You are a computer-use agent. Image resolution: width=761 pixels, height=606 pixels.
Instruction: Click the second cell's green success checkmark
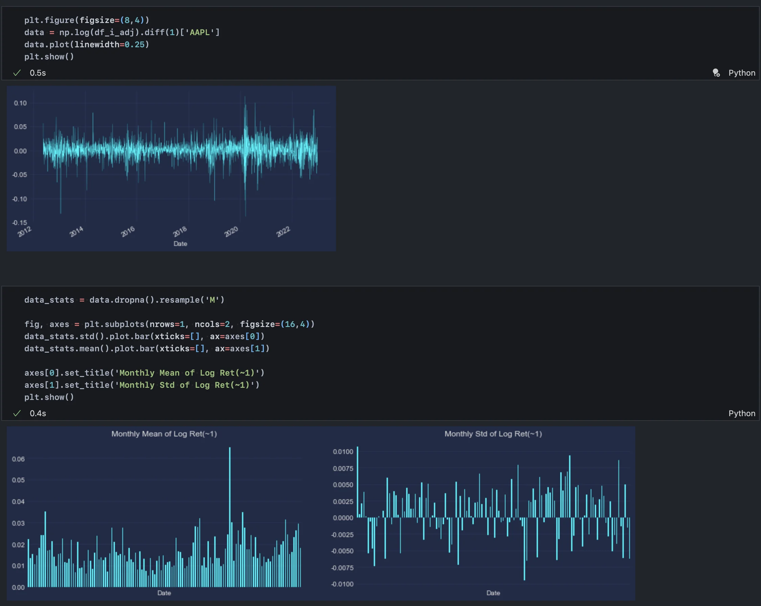click(17, 413)
